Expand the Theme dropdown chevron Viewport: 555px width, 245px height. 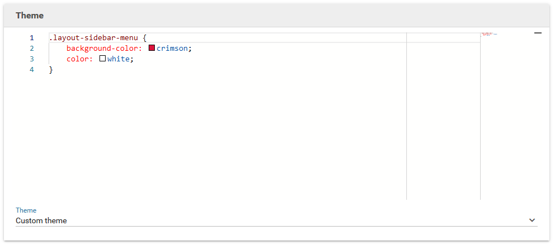[x=532, y=220]
